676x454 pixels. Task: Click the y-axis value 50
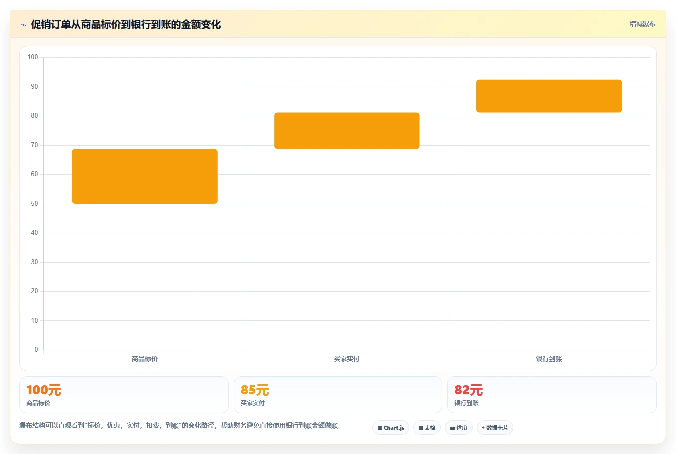tap(34, 204)
